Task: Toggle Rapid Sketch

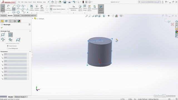Action: [89, 8]
